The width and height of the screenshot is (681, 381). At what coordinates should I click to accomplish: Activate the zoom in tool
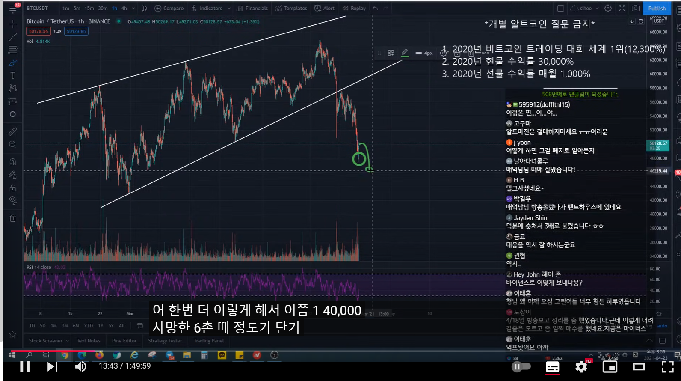pos(13,144)
